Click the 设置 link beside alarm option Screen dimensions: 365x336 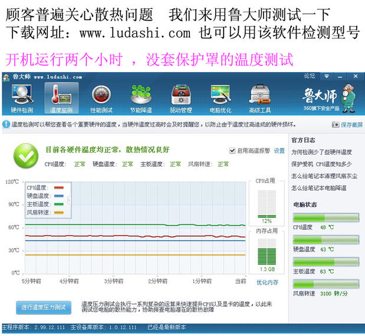click(279, 151)
